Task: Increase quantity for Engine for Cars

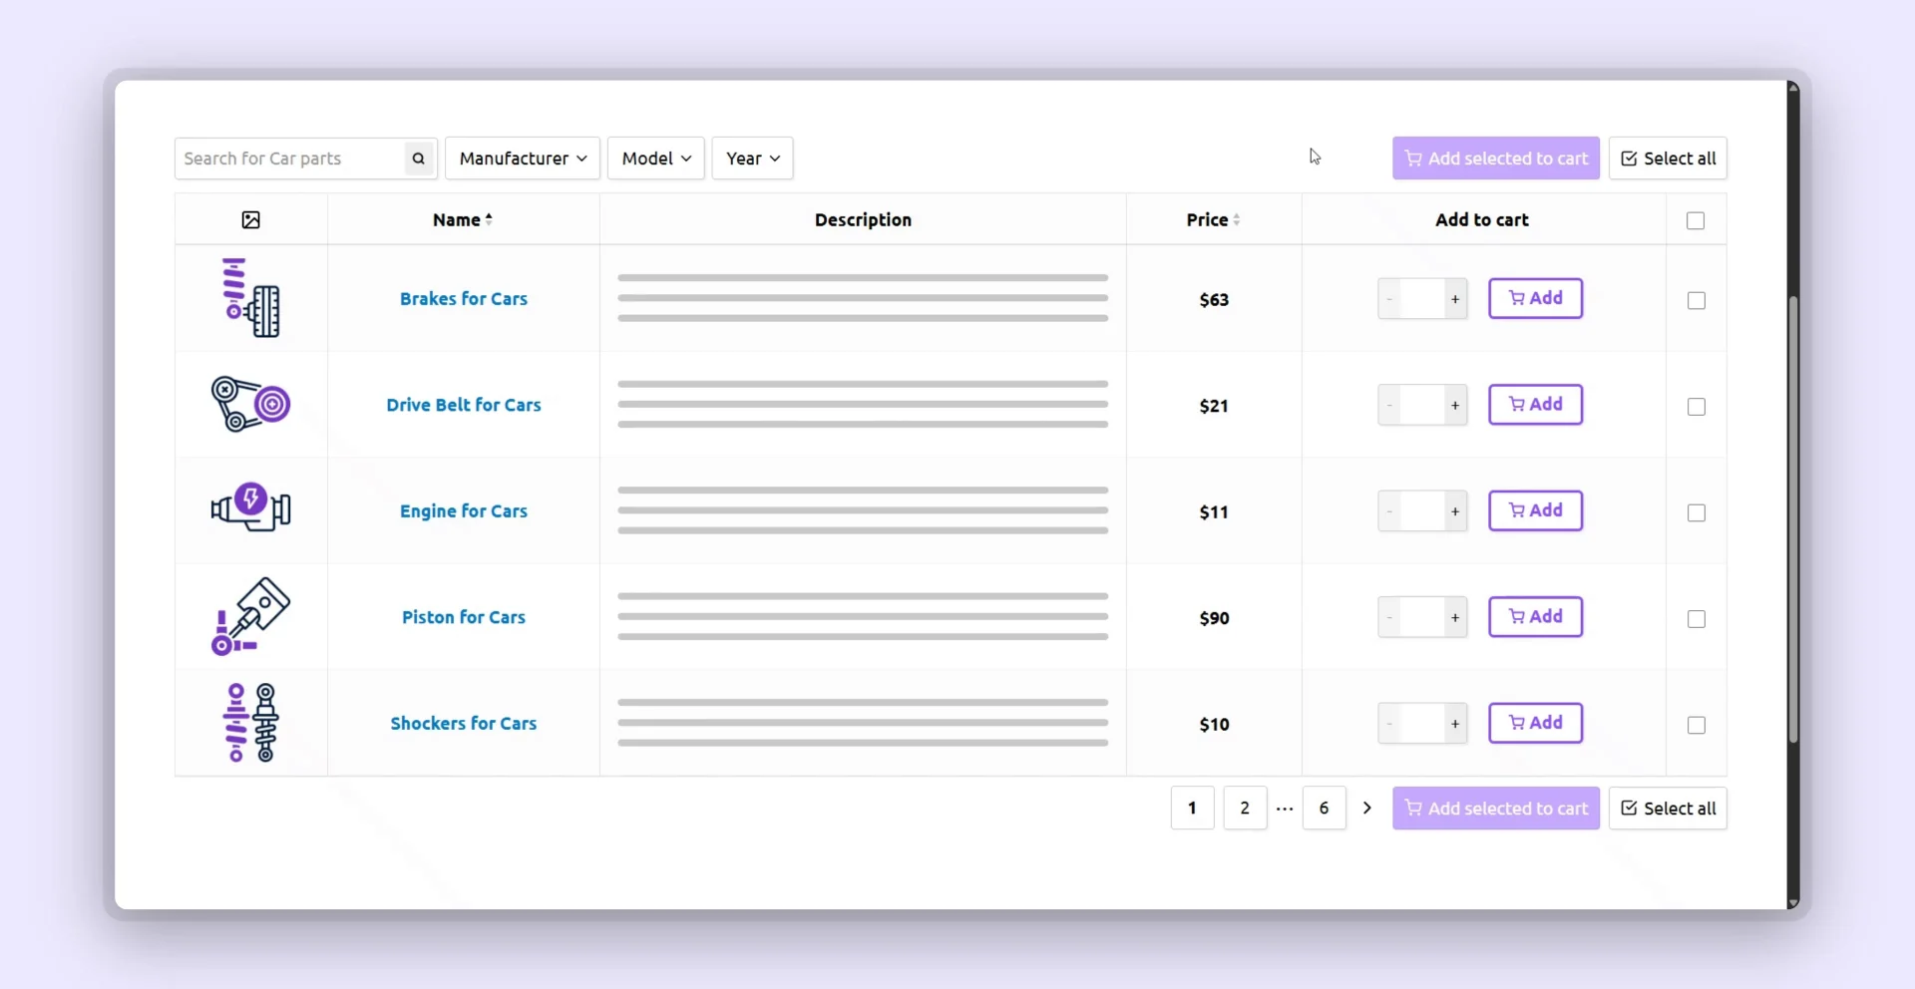Action: 1455,511
